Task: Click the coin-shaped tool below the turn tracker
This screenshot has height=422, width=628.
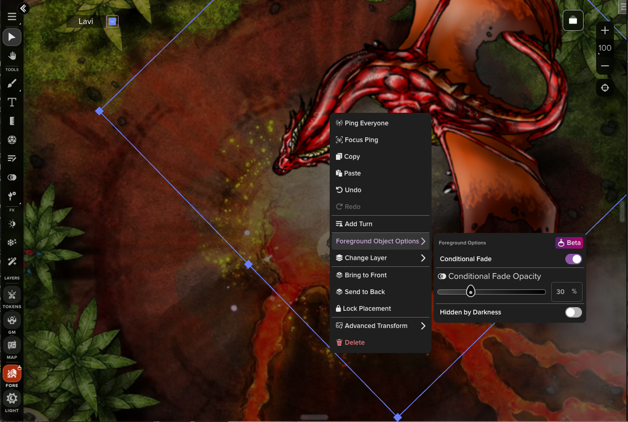Action: [x=11, y=177]
